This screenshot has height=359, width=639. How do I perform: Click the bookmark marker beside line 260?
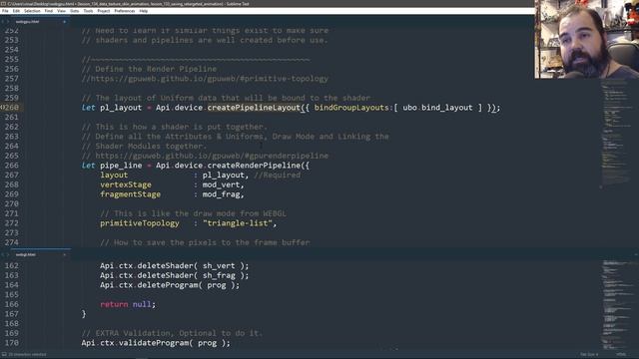2,108
